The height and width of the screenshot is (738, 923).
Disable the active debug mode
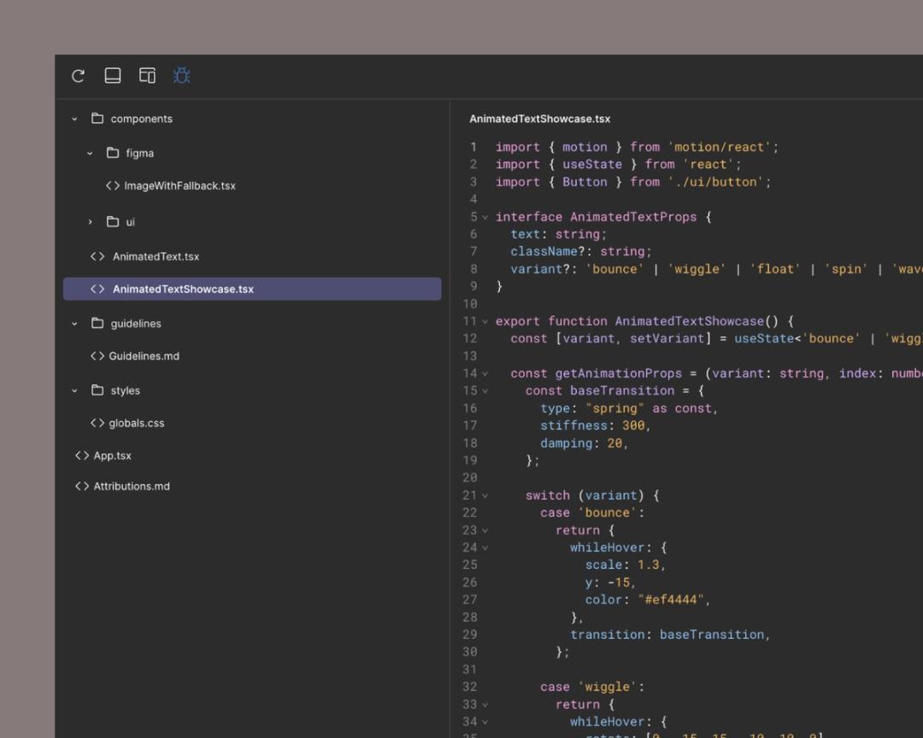(181, 75)
